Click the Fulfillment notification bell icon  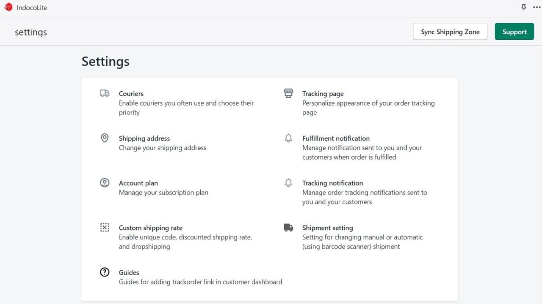(x=288, y=138)
